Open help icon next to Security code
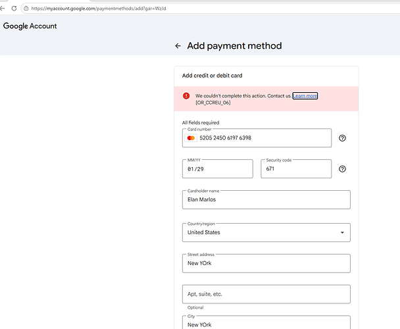This screenshot has width=400, height=329. point(342,169)
